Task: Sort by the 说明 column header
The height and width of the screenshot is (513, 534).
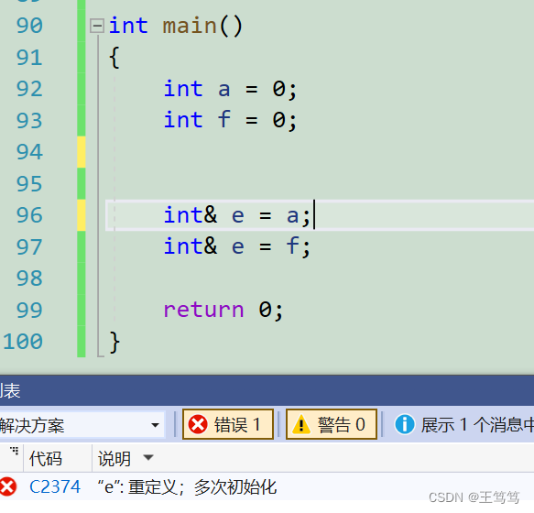Action: [114, 458]
